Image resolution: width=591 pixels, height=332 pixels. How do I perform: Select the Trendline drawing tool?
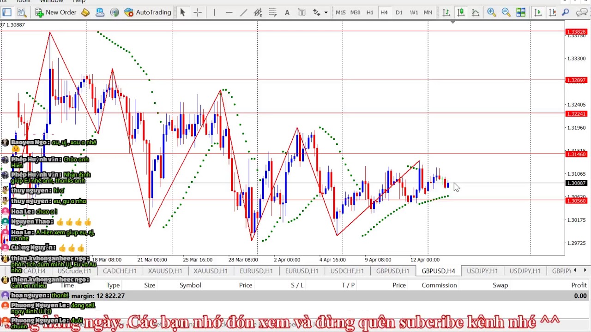tap(243, 12)
